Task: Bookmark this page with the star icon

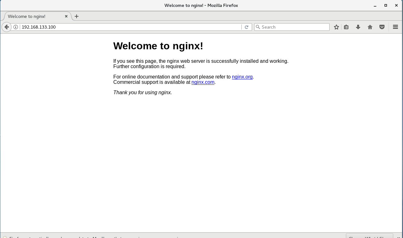Action: tap(336, 27)
